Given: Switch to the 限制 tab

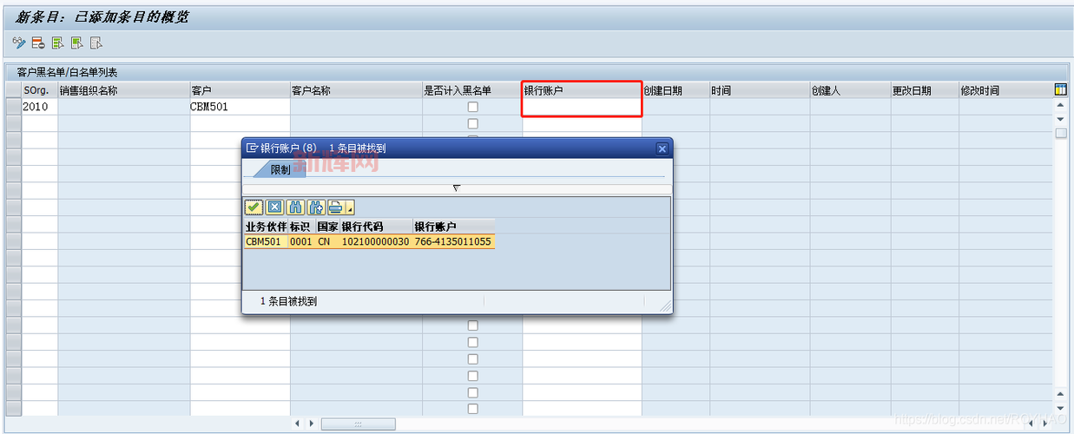Looking at the screenshot, I should (280, 170).
